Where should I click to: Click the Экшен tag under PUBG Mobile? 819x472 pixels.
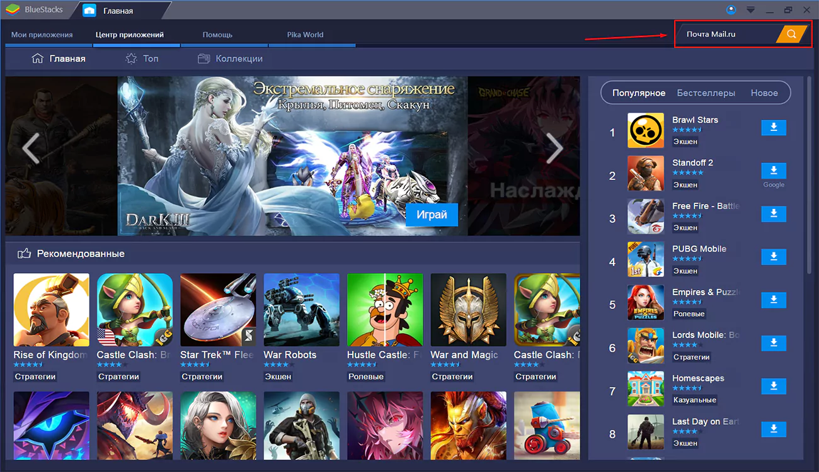pyautogui.click(x=685, y=271)
